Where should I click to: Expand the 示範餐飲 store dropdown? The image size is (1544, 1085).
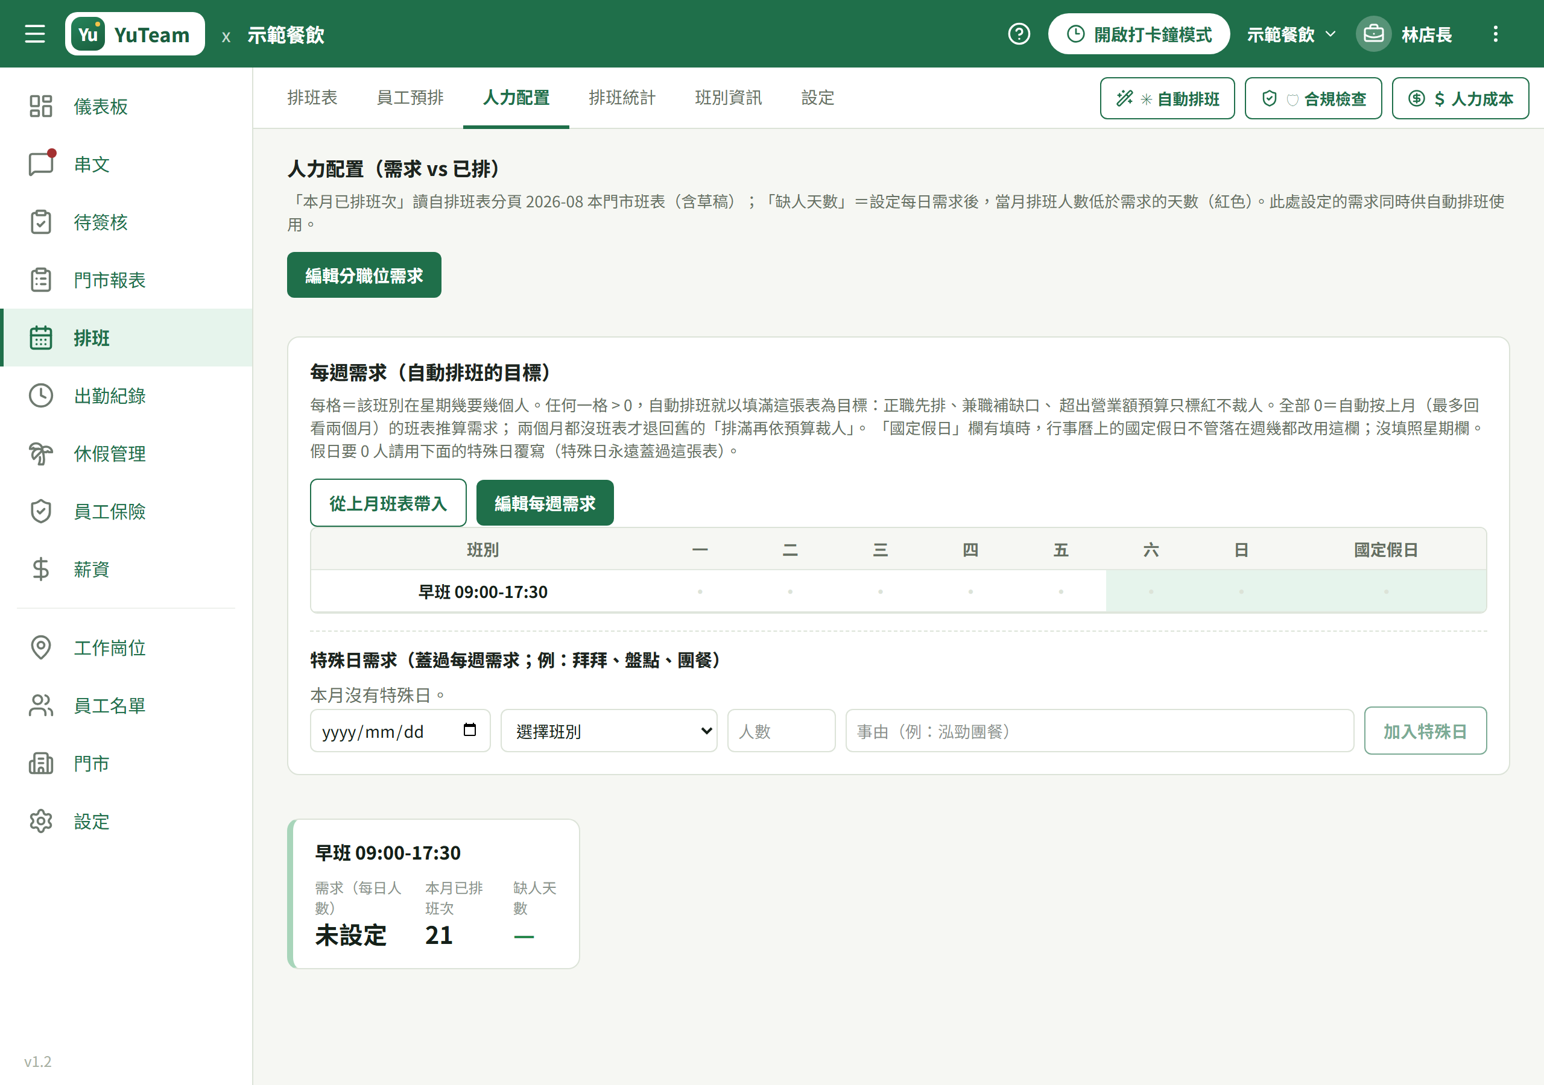click(1291, 34)
